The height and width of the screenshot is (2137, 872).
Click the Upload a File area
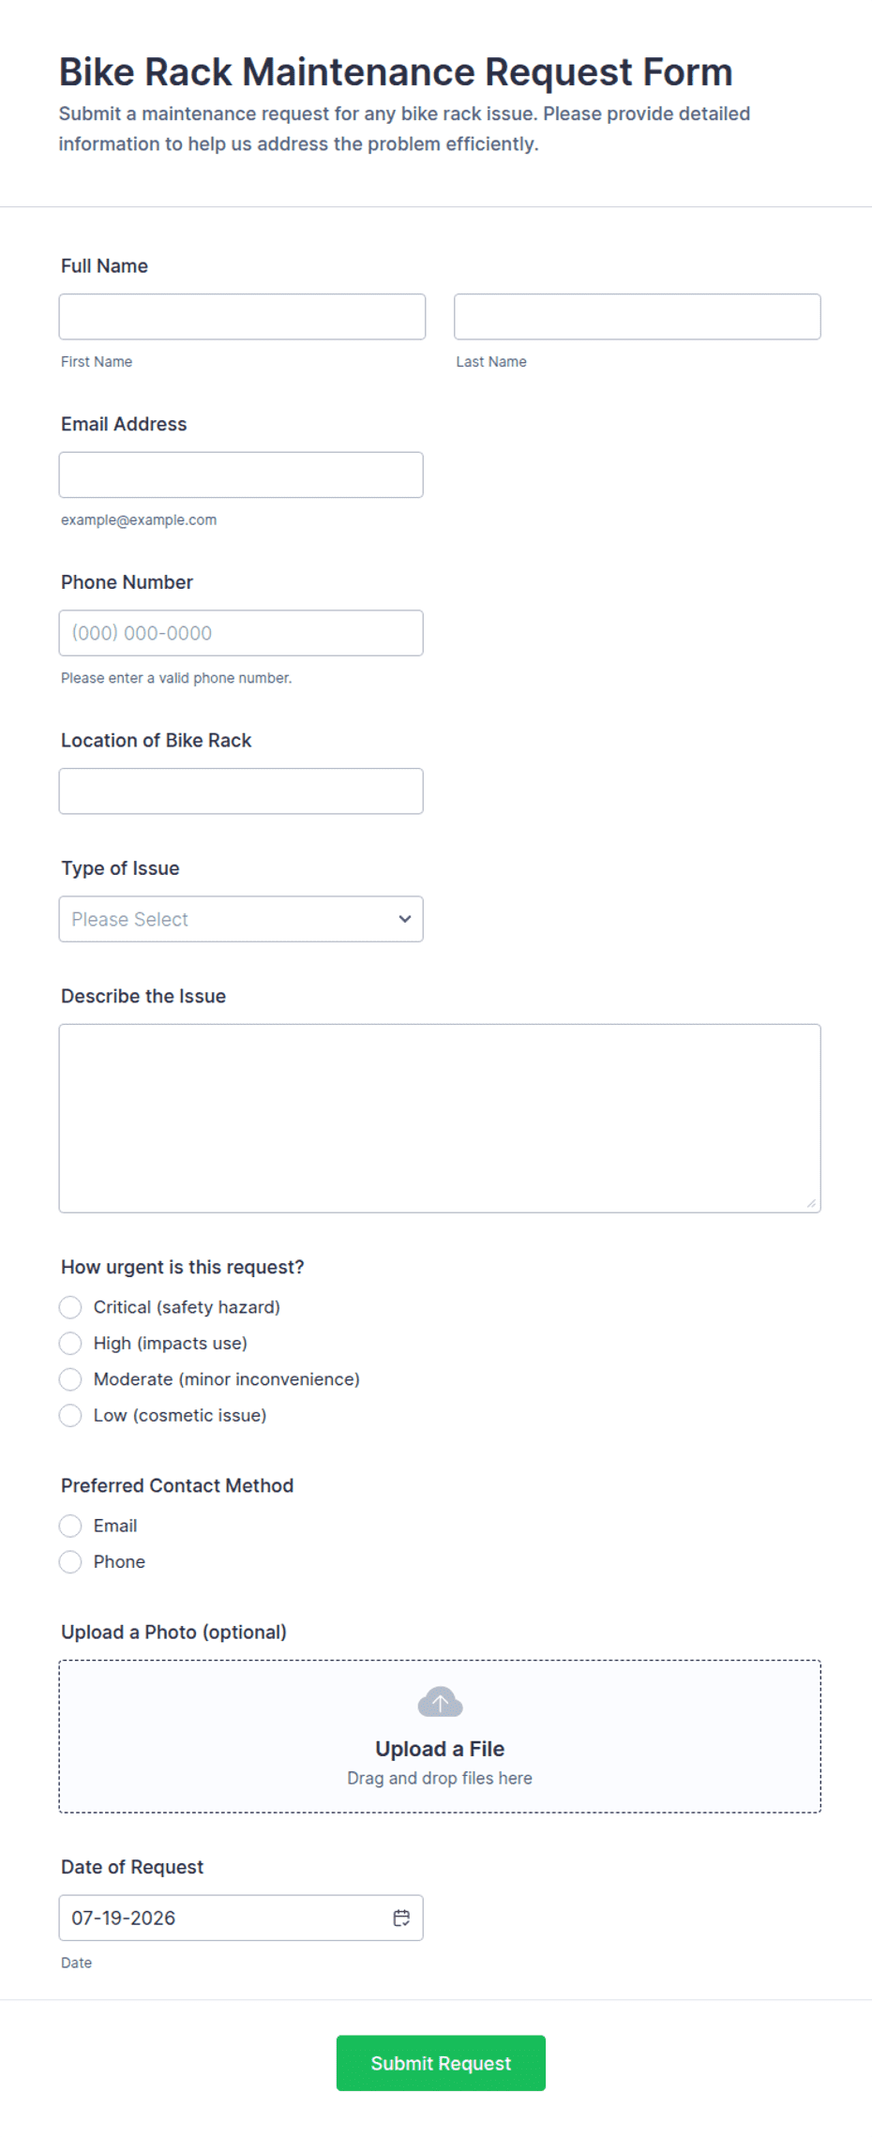(x=440, y=1737)
